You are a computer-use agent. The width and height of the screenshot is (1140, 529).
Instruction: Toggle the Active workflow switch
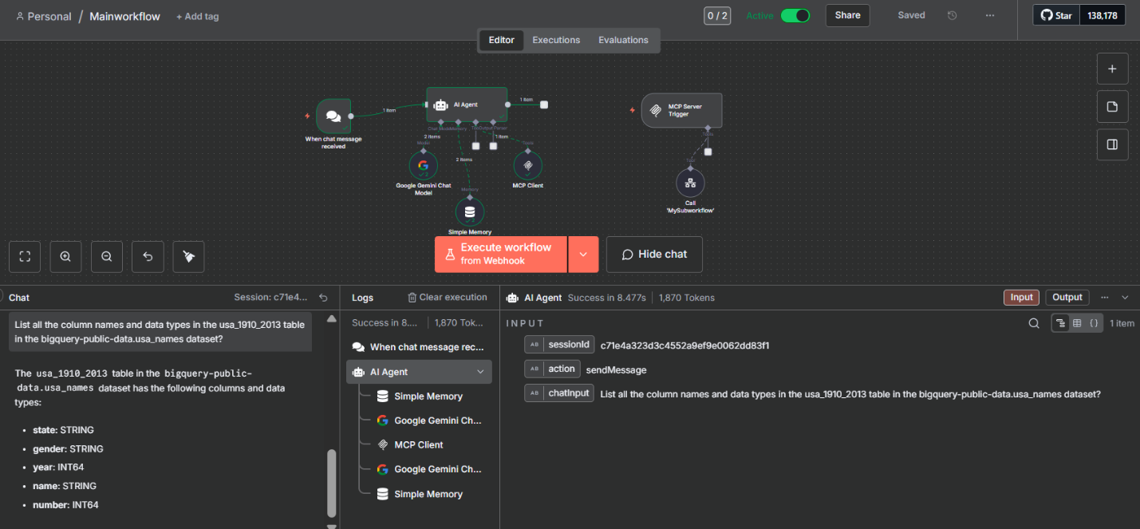tap(795, 15)
